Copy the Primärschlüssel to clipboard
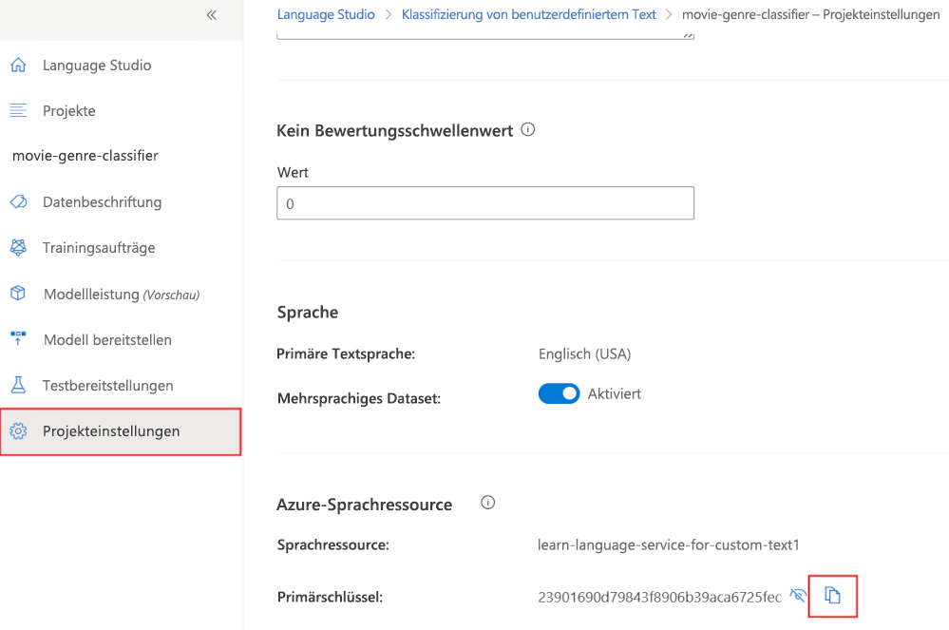Viewport: 949px width, 630px height. [x=832, y=596]
